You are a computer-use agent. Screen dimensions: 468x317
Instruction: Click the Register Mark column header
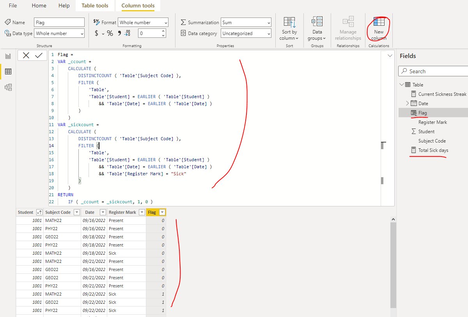coord(126,212)
